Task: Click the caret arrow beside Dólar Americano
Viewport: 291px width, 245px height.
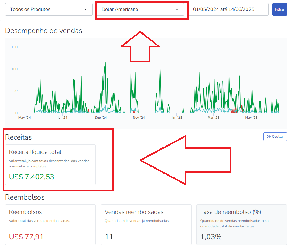Action: (177, 9)
